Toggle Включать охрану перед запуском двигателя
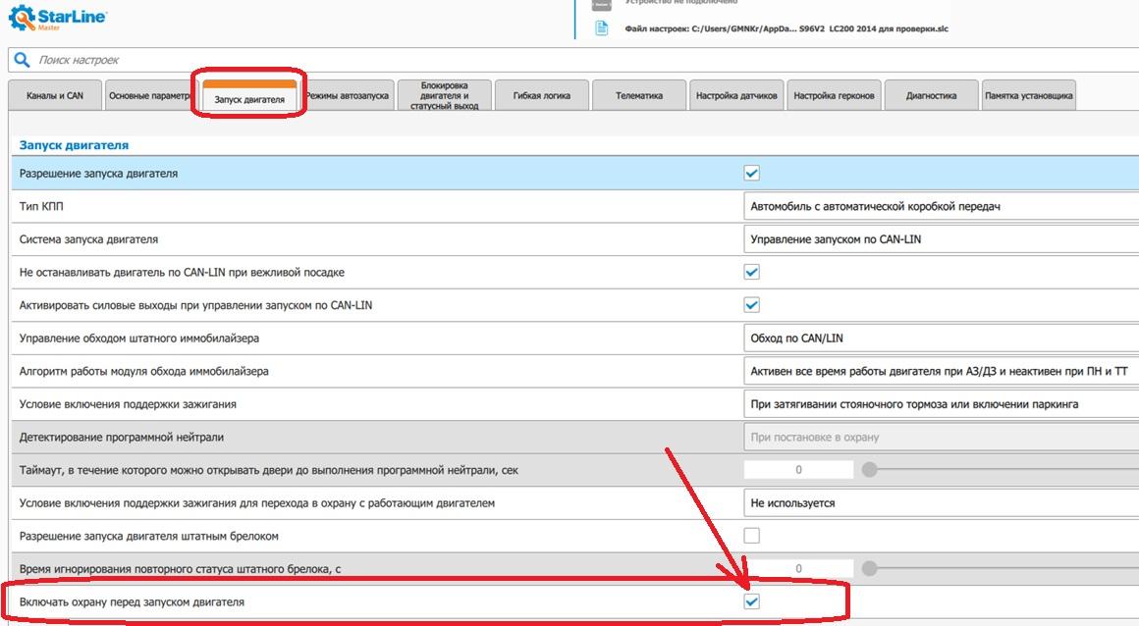 click(752, 601)
